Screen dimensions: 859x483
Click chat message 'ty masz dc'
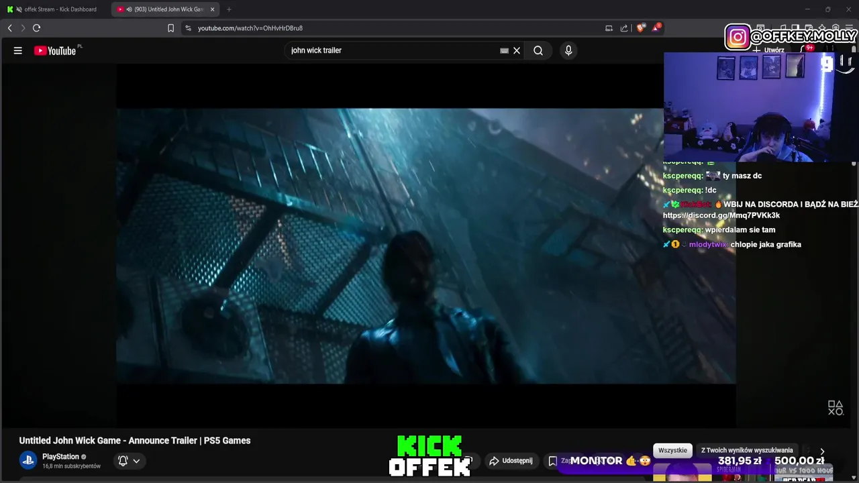(742, 176)
